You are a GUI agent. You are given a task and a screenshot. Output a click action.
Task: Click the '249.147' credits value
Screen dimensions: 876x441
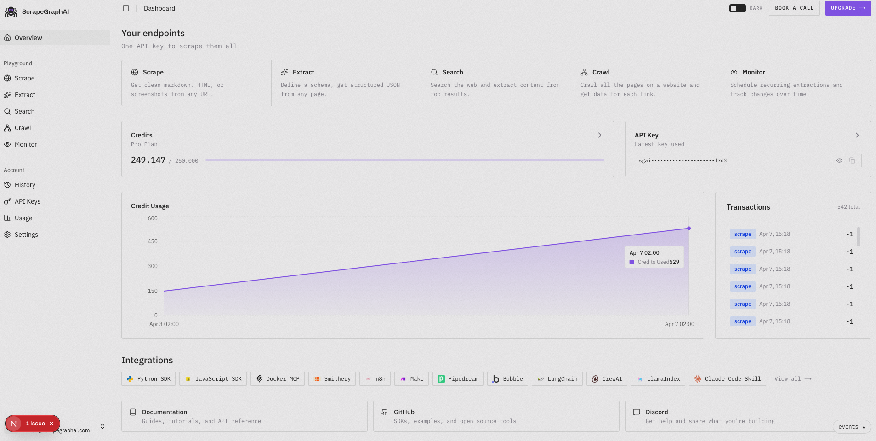tap(148, 160)
